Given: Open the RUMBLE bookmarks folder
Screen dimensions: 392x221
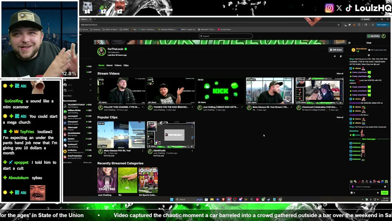Looking at the screenshot, I should coord(124,29).
